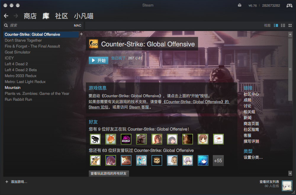This screenshot has width=296, height=195.
Task: Launch Big Picture mode via controller icon
Action: coord(289,5)
